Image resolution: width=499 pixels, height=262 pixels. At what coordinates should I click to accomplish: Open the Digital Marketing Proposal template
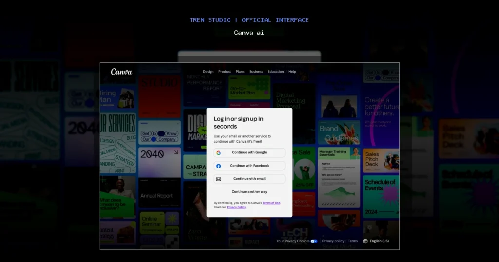click(294, 113)
